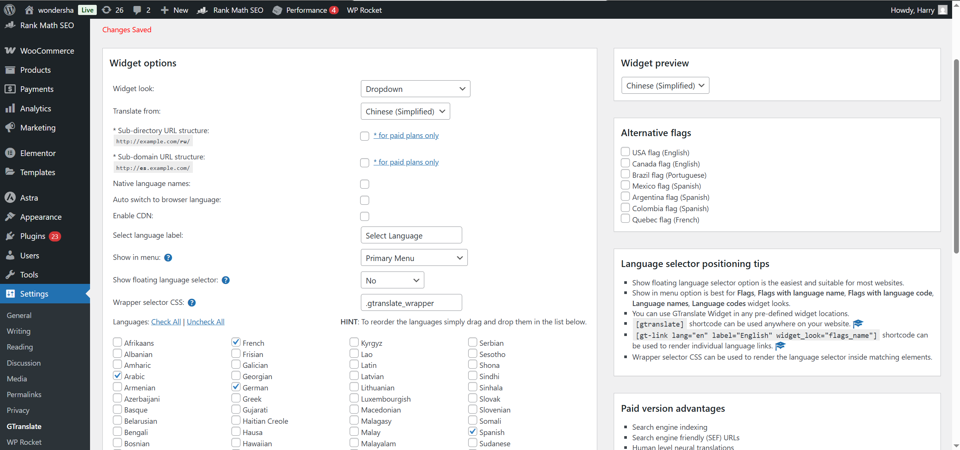Open the Widget look Dropdown selector
The image size is (960, 450).
click(415, 89)
